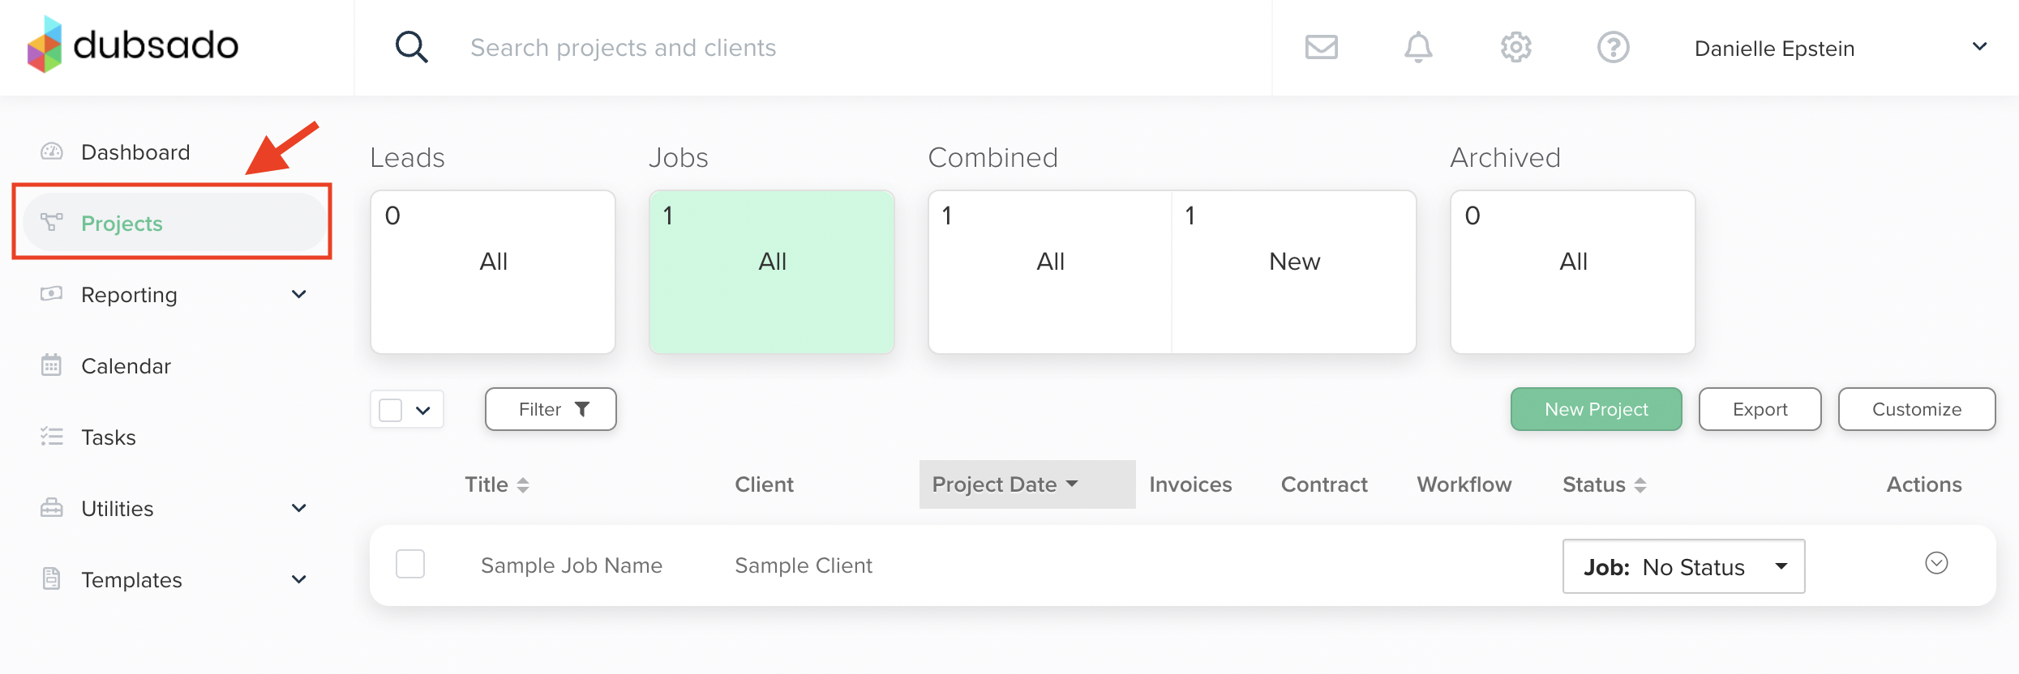2019x674 pixels.
Task: Click the Calendar sidebar icon
Action: click(x=51, y=365)
